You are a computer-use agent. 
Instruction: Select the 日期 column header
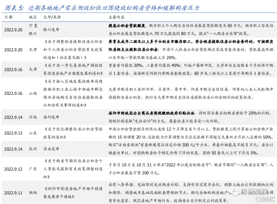(x=8, y=17)
